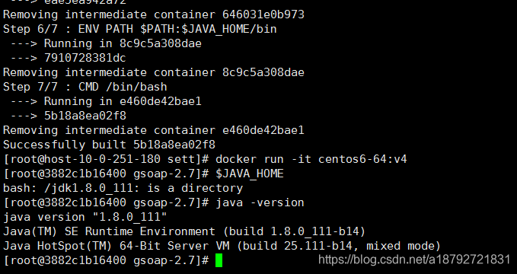This screenshot has height=274, width=517.
Task: Click 'bash: /jdk1.8.0_111: is a directory' error
Action: (x=123, y=188)
